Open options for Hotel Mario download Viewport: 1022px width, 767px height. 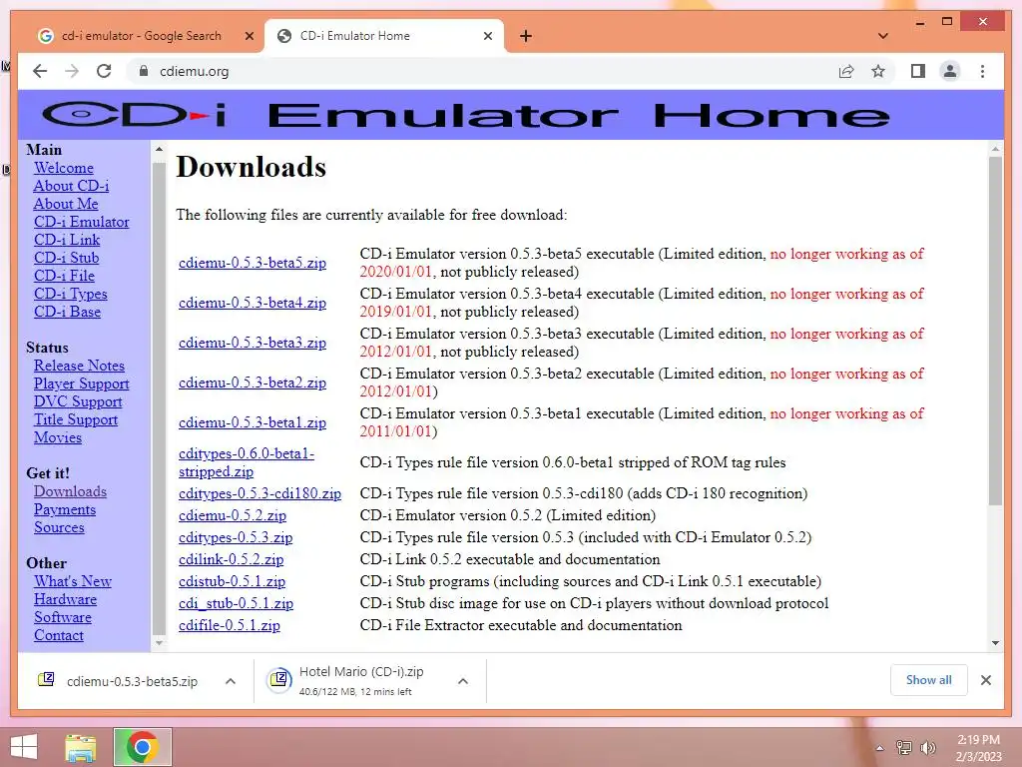click(x=463, y=681)
